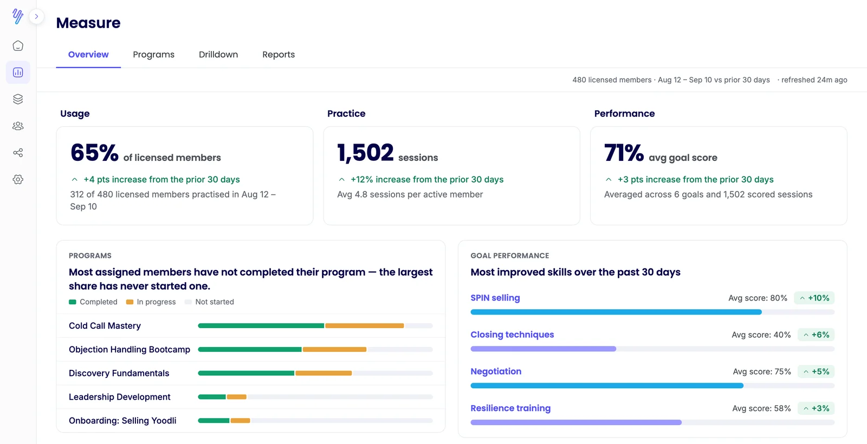
Task: Open the share nodes sidebar icon
Action: coord(18,153)
